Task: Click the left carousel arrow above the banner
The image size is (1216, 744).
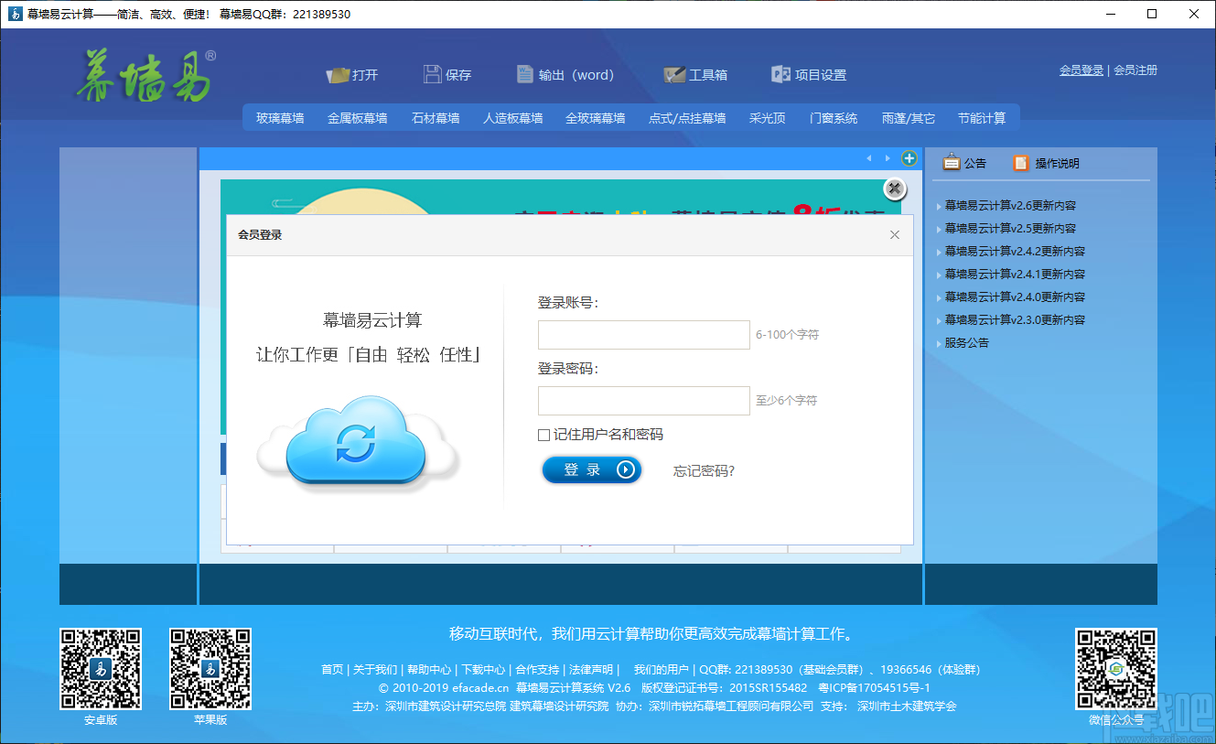Action: click(x=868, y=157)
